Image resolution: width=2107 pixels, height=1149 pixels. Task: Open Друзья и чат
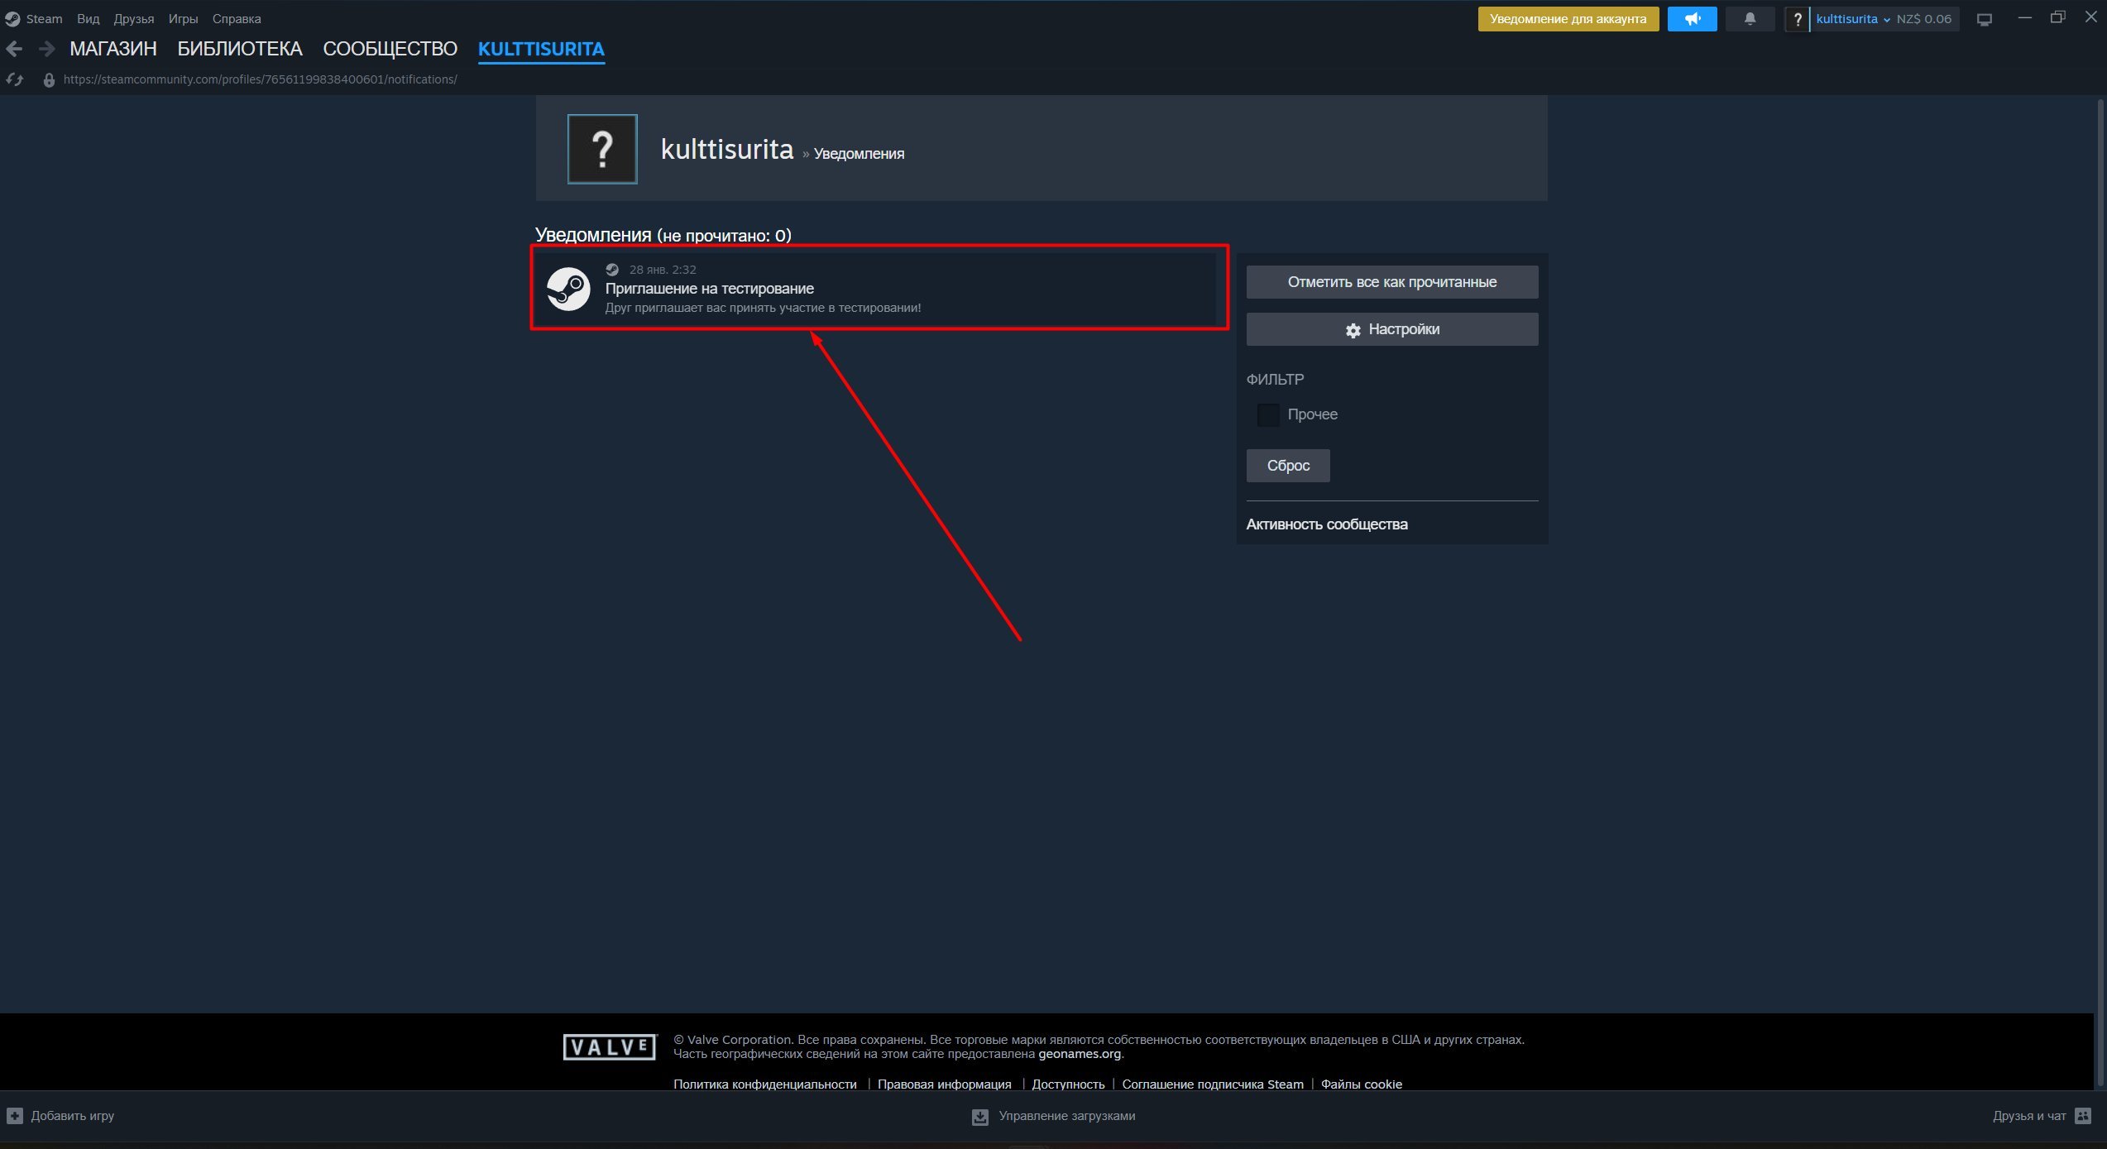[2029, 1116]
